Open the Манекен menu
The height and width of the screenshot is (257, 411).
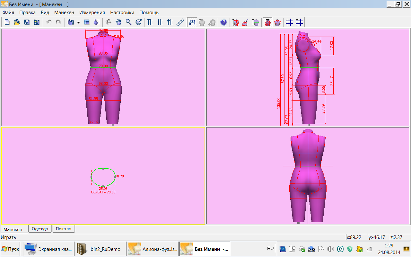tap(64, 13)
